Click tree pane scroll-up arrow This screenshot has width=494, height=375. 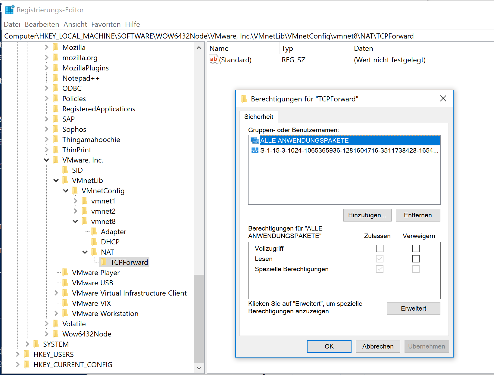click(x=199, y=48)
